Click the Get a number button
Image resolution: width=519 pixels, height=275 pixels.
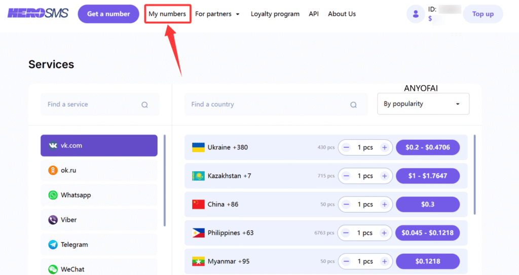[x=108, y=14]
